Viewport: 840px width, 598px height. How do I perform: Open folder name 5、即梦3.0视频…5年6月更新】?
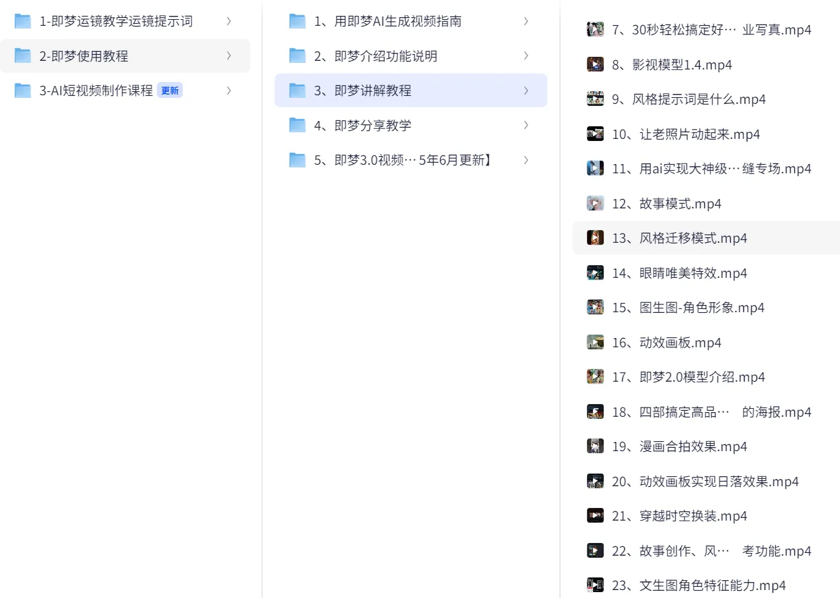403,160
